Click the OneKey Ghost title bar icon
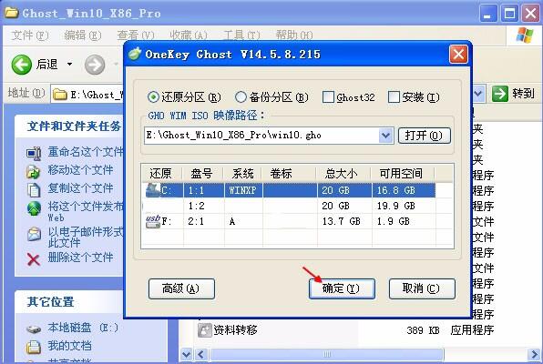The height and width of the screenshot is (364, 543). [135, 54]
